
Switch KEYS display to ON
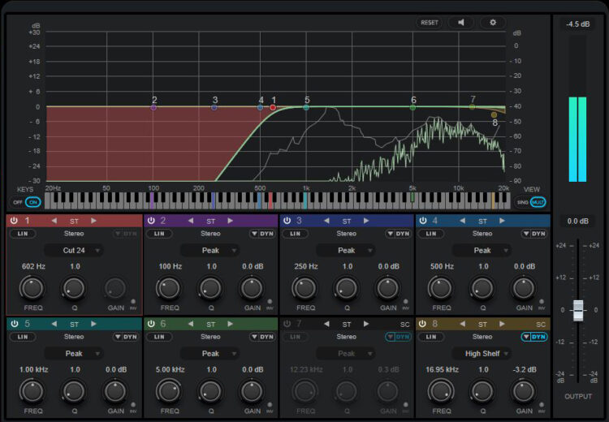[x=33, y=202]
